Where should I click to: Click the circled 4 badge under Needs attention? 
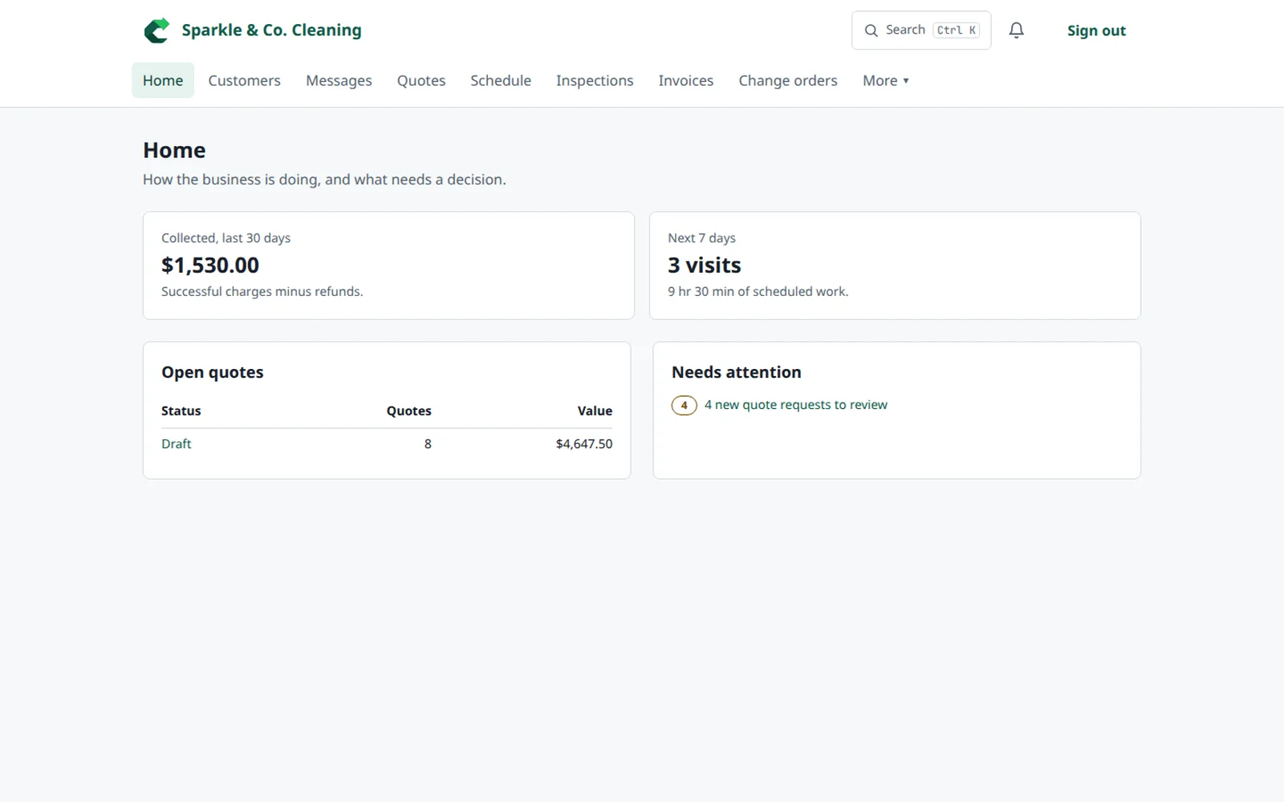click(684, 405)
